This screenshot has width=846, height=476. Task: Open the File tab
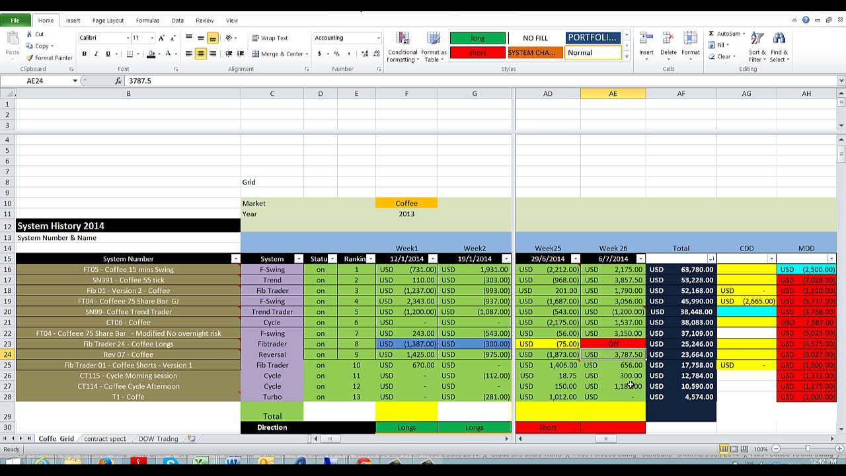15,20
